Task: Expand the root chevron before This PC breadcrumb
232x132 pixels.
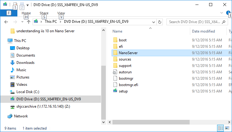Action: [x=41, y=22]
